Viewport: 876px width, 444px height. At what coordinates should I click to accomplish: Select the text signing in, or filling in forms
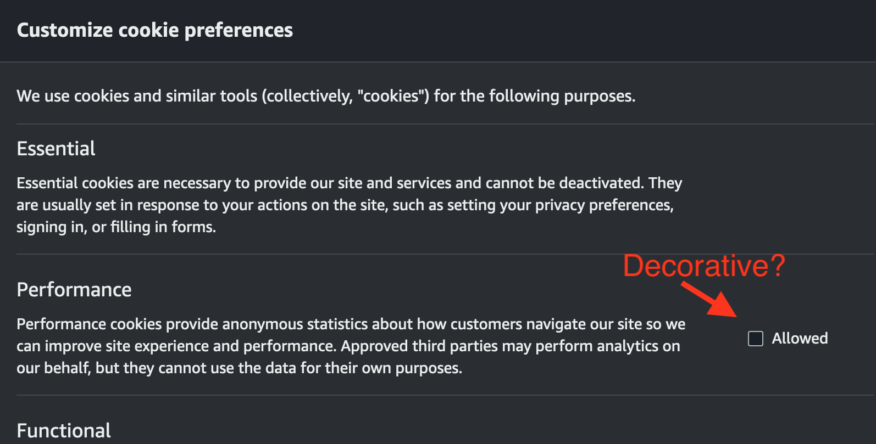[115, 226]
